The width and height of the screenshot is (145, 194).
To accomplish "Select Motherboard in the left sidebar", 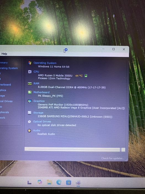I will [x=5, y=85].
